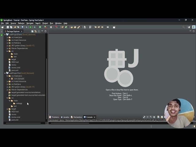Click the console Terminate square icon
Image resolution: width=196 pixels, height=147 pixels.
click(x=154, y=117)
